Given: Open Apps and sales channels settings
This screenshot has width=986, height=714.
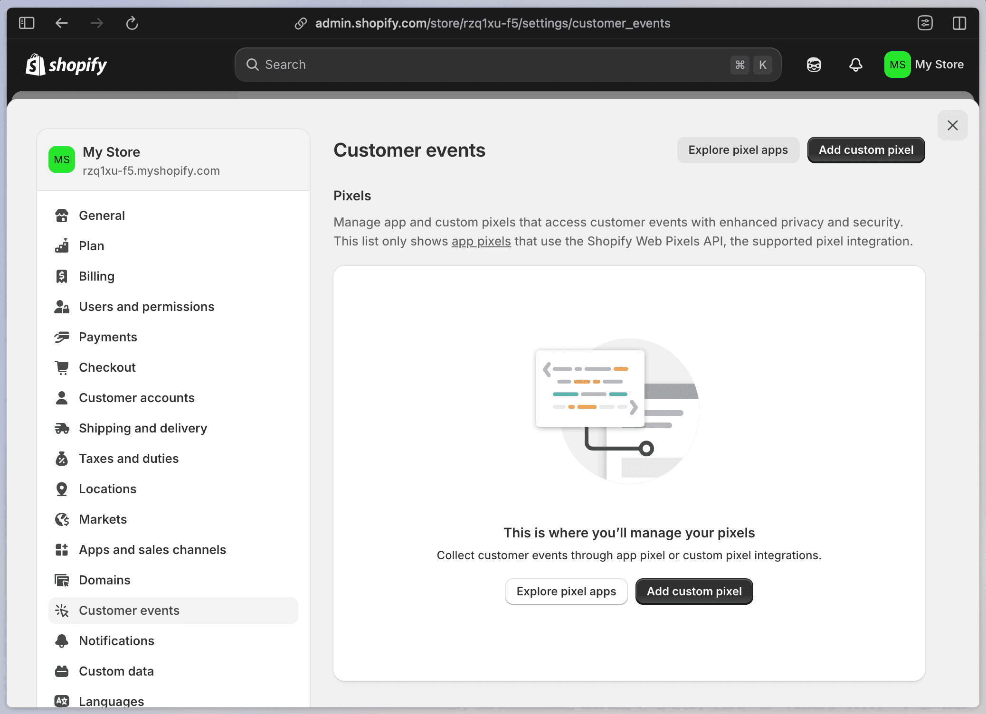Looking at the screenshot, I should click(152, 550).
